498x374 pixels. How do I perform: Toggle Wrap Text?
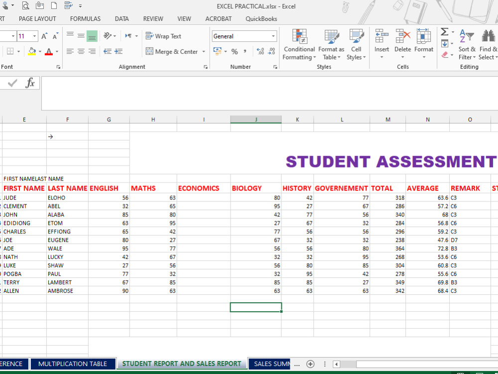[x=163, y=36]
